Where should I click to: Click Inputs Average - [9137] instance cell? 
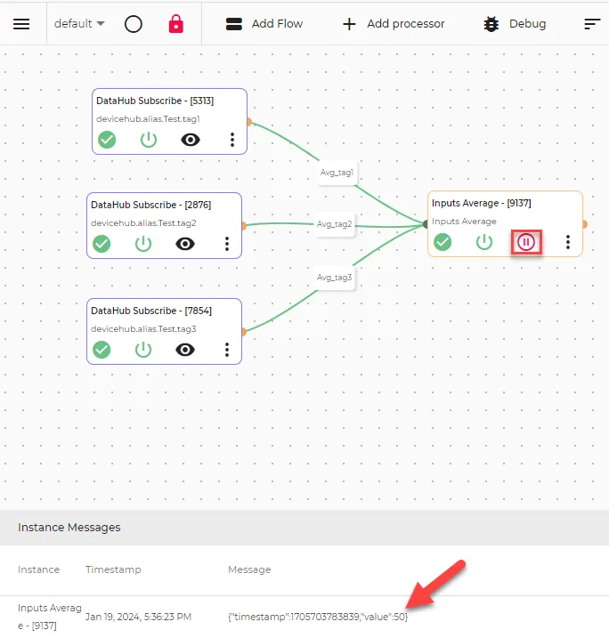point(49,617)
